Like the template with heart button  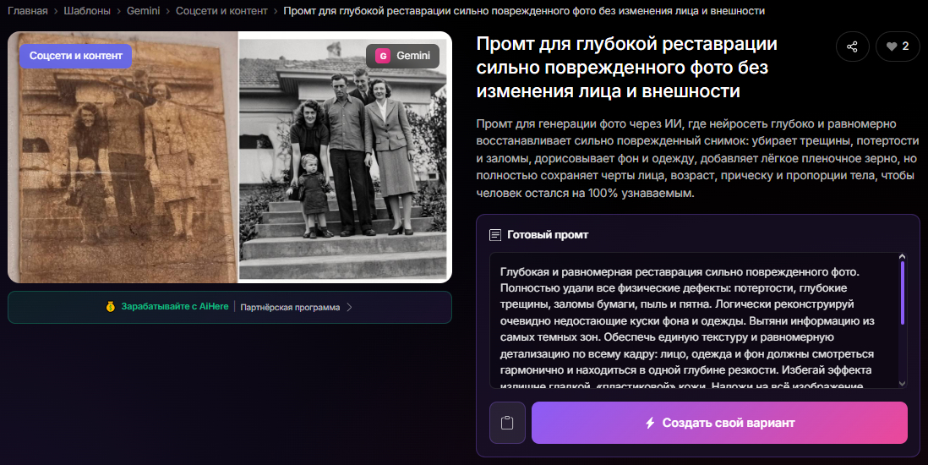coord(898,46)
